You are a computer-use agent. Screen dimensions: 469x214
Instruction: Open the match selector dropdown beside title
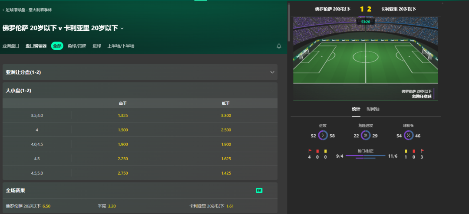122,28
